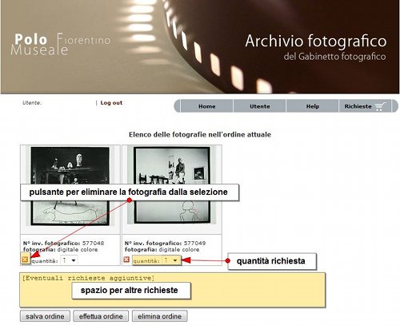Focus the Eventuali richieste aggiuntive text area
Viewport: 400px width, 325px height.
(x=173, y=290)
